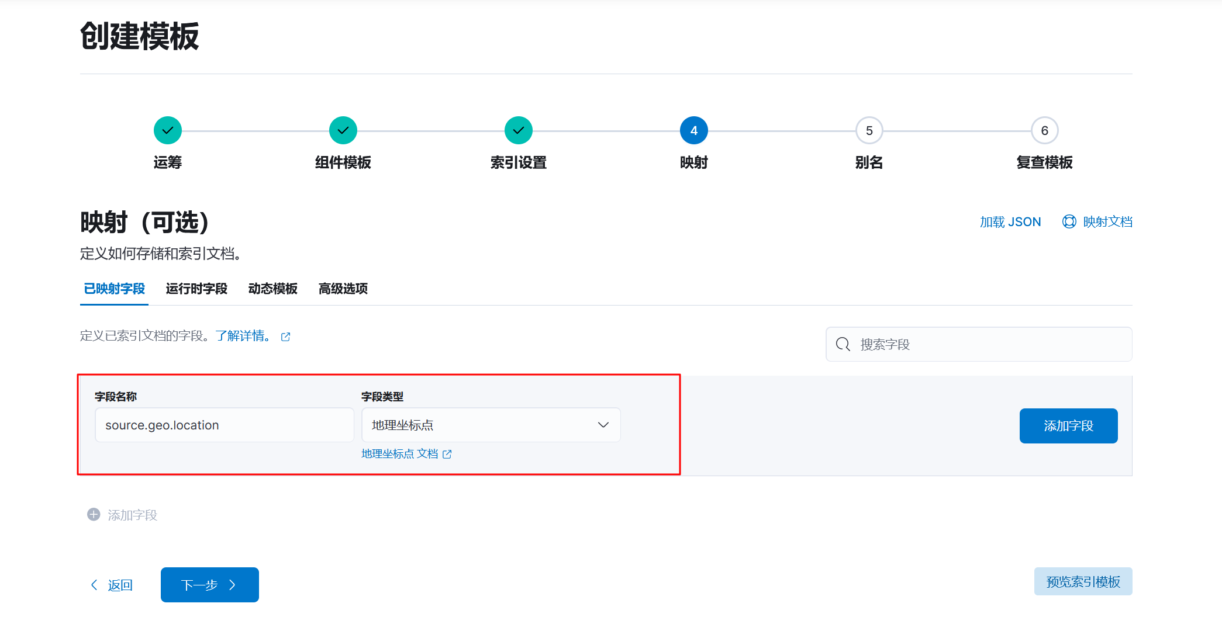Click the right chevron in 下一步 button
This screenshot has width=1222, height=631.
tap(232, 585)
